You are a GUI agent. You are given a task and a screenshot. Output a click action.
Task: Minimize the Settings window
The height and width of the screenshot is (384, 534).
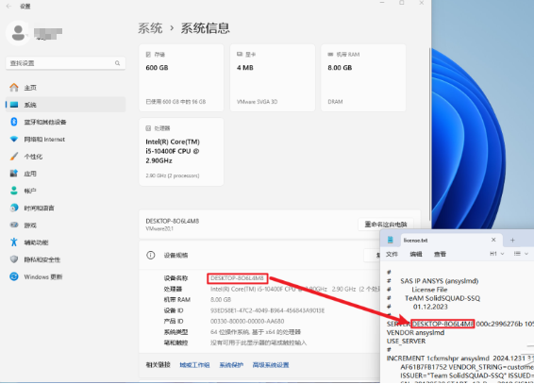(382, 3)
